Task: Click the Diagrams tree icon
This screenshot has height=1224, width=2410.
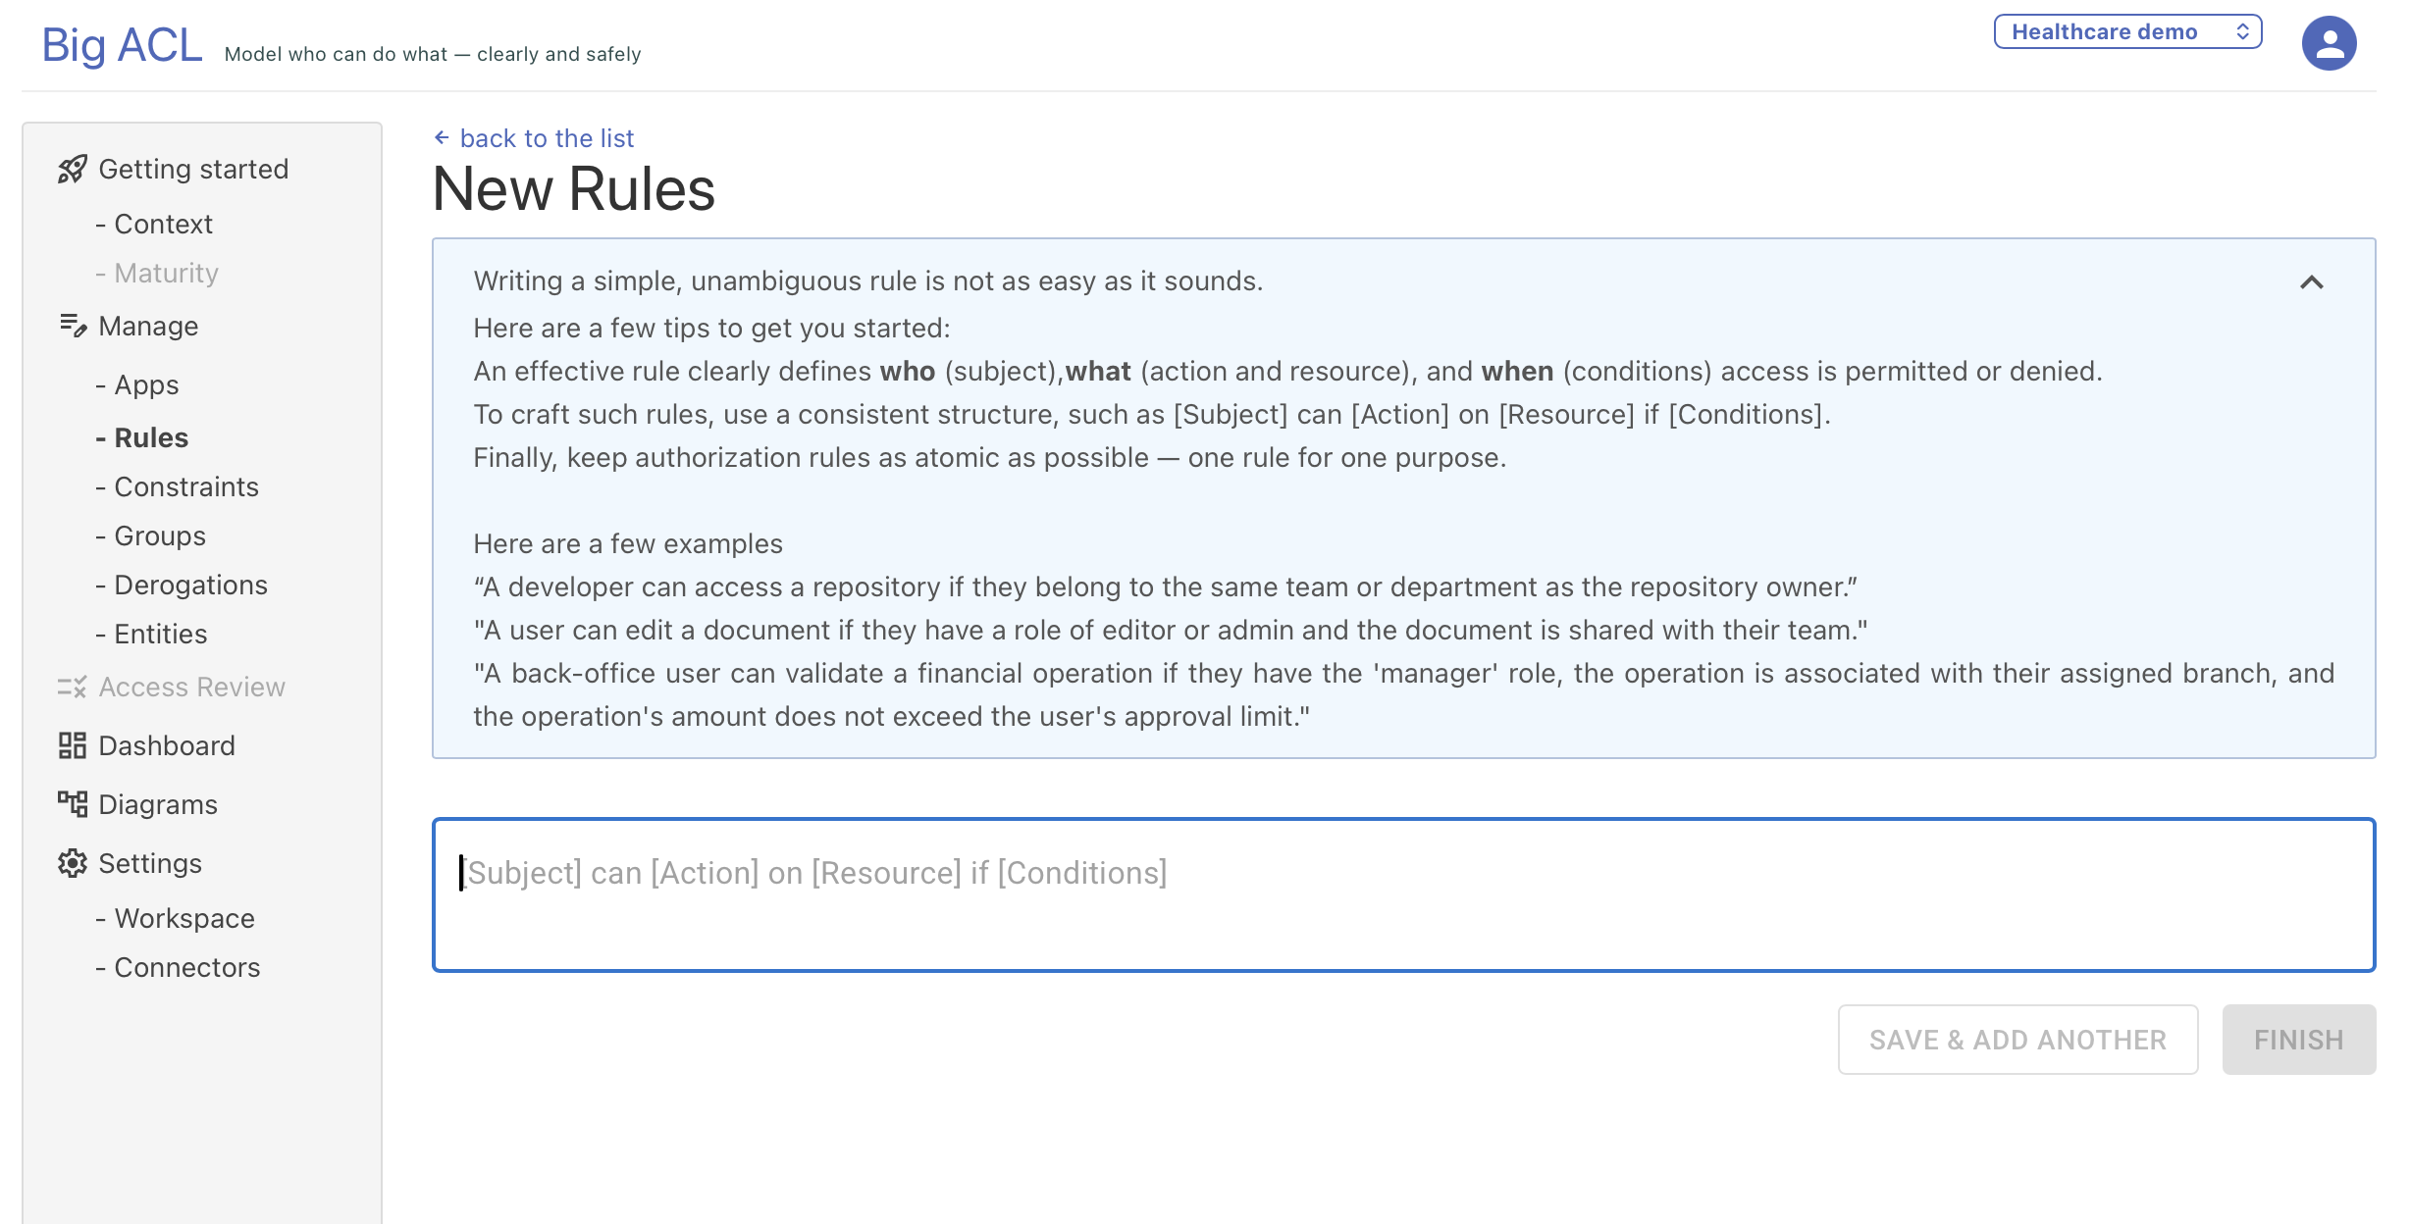Action: (72, 805)
